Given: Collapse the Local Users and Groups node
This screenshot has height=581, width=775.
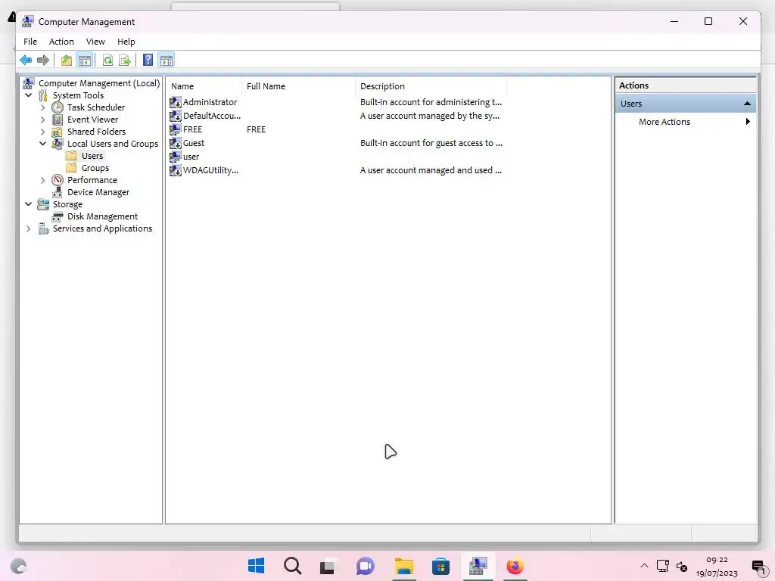Looking at the screenshot, I should (x=42, y=144).
